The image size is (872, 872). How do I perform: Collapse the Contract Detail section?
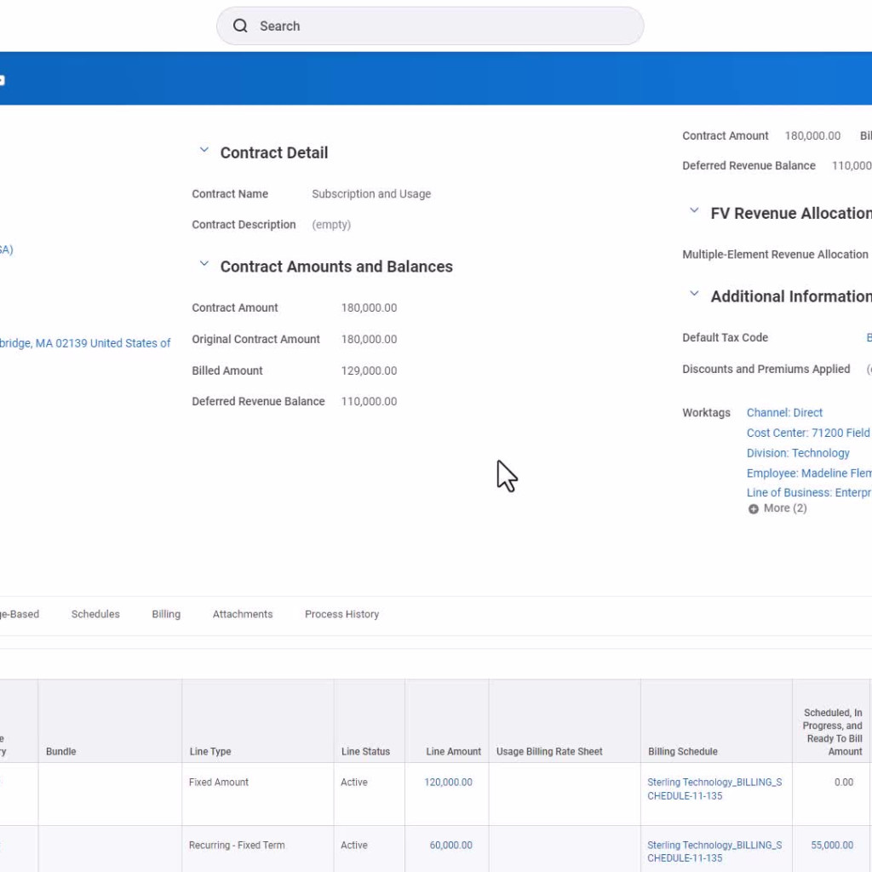pos(204,150)
